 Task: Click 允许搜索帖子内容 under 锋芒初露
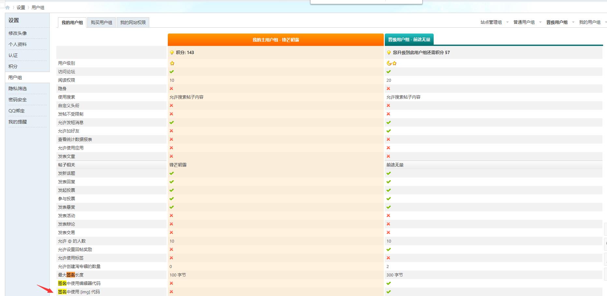point(186,97)
